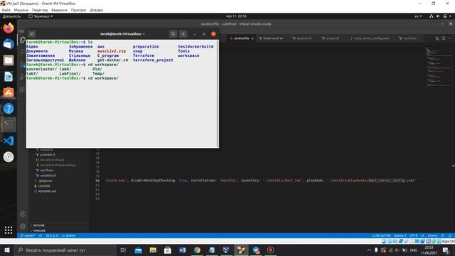The image size is (455, 256).
Task: Open the Термінал app menu dropdown
Action: tap(41, 16)
